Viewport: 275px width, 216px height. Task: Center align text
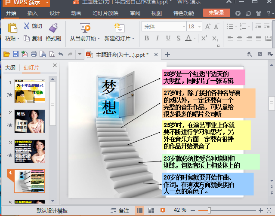240,38
